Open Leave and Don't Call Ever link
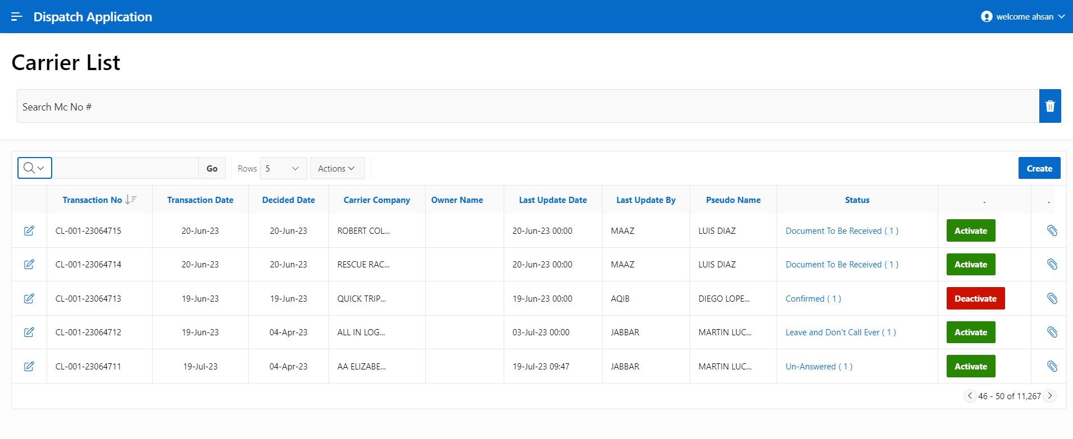Screen dimensions: 1073x439 click(x=841, y=332)
